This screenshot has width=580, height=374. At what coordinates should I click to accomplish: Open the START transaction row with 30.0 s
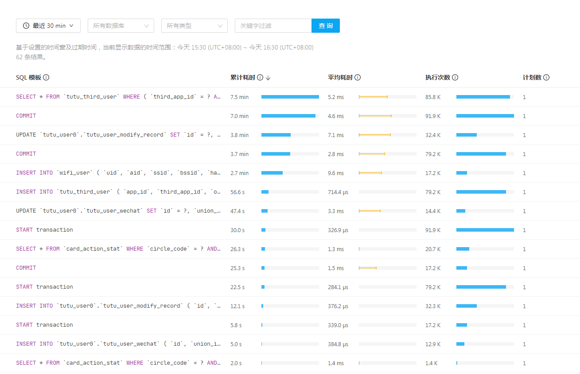click(44, 230)
